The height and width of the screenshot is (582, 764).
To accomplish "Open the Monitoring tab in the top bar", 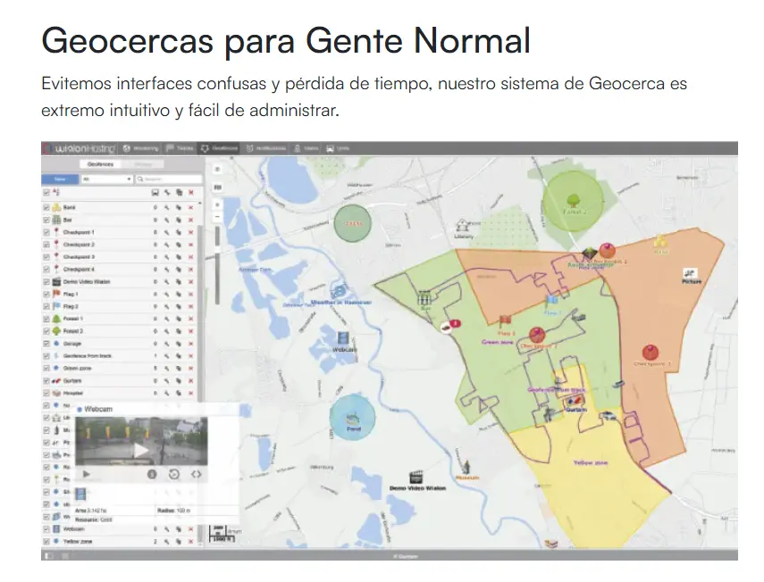I will pos(141,148).
